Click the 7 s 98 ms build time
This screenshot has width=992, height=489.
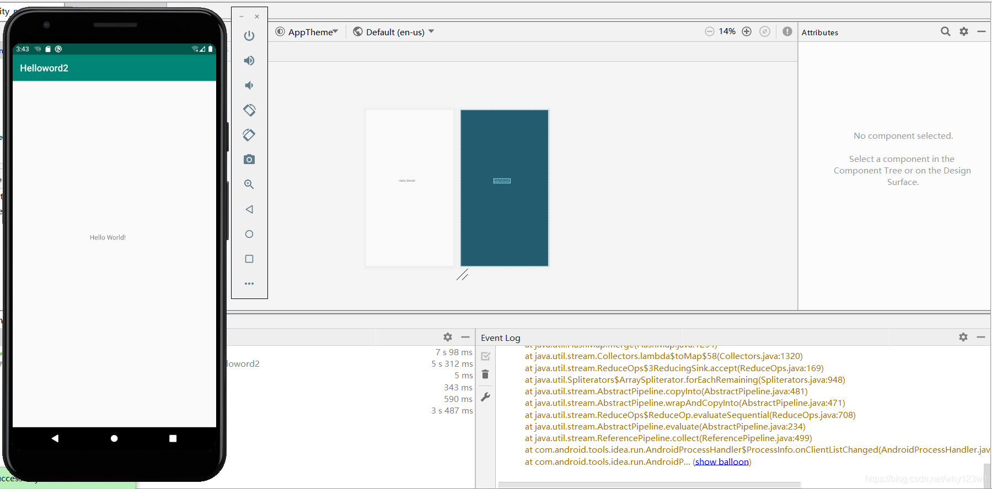(x=454, y=352)
